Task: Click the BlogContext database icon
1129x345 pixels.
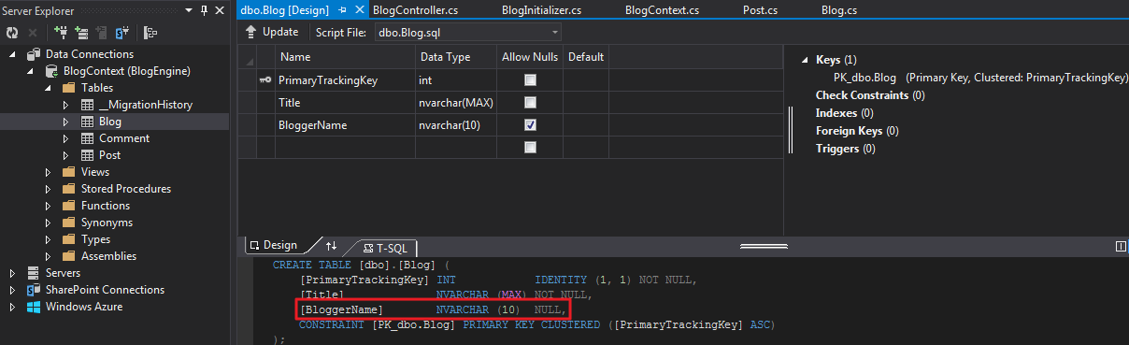Action: click(x=51, y=71)
